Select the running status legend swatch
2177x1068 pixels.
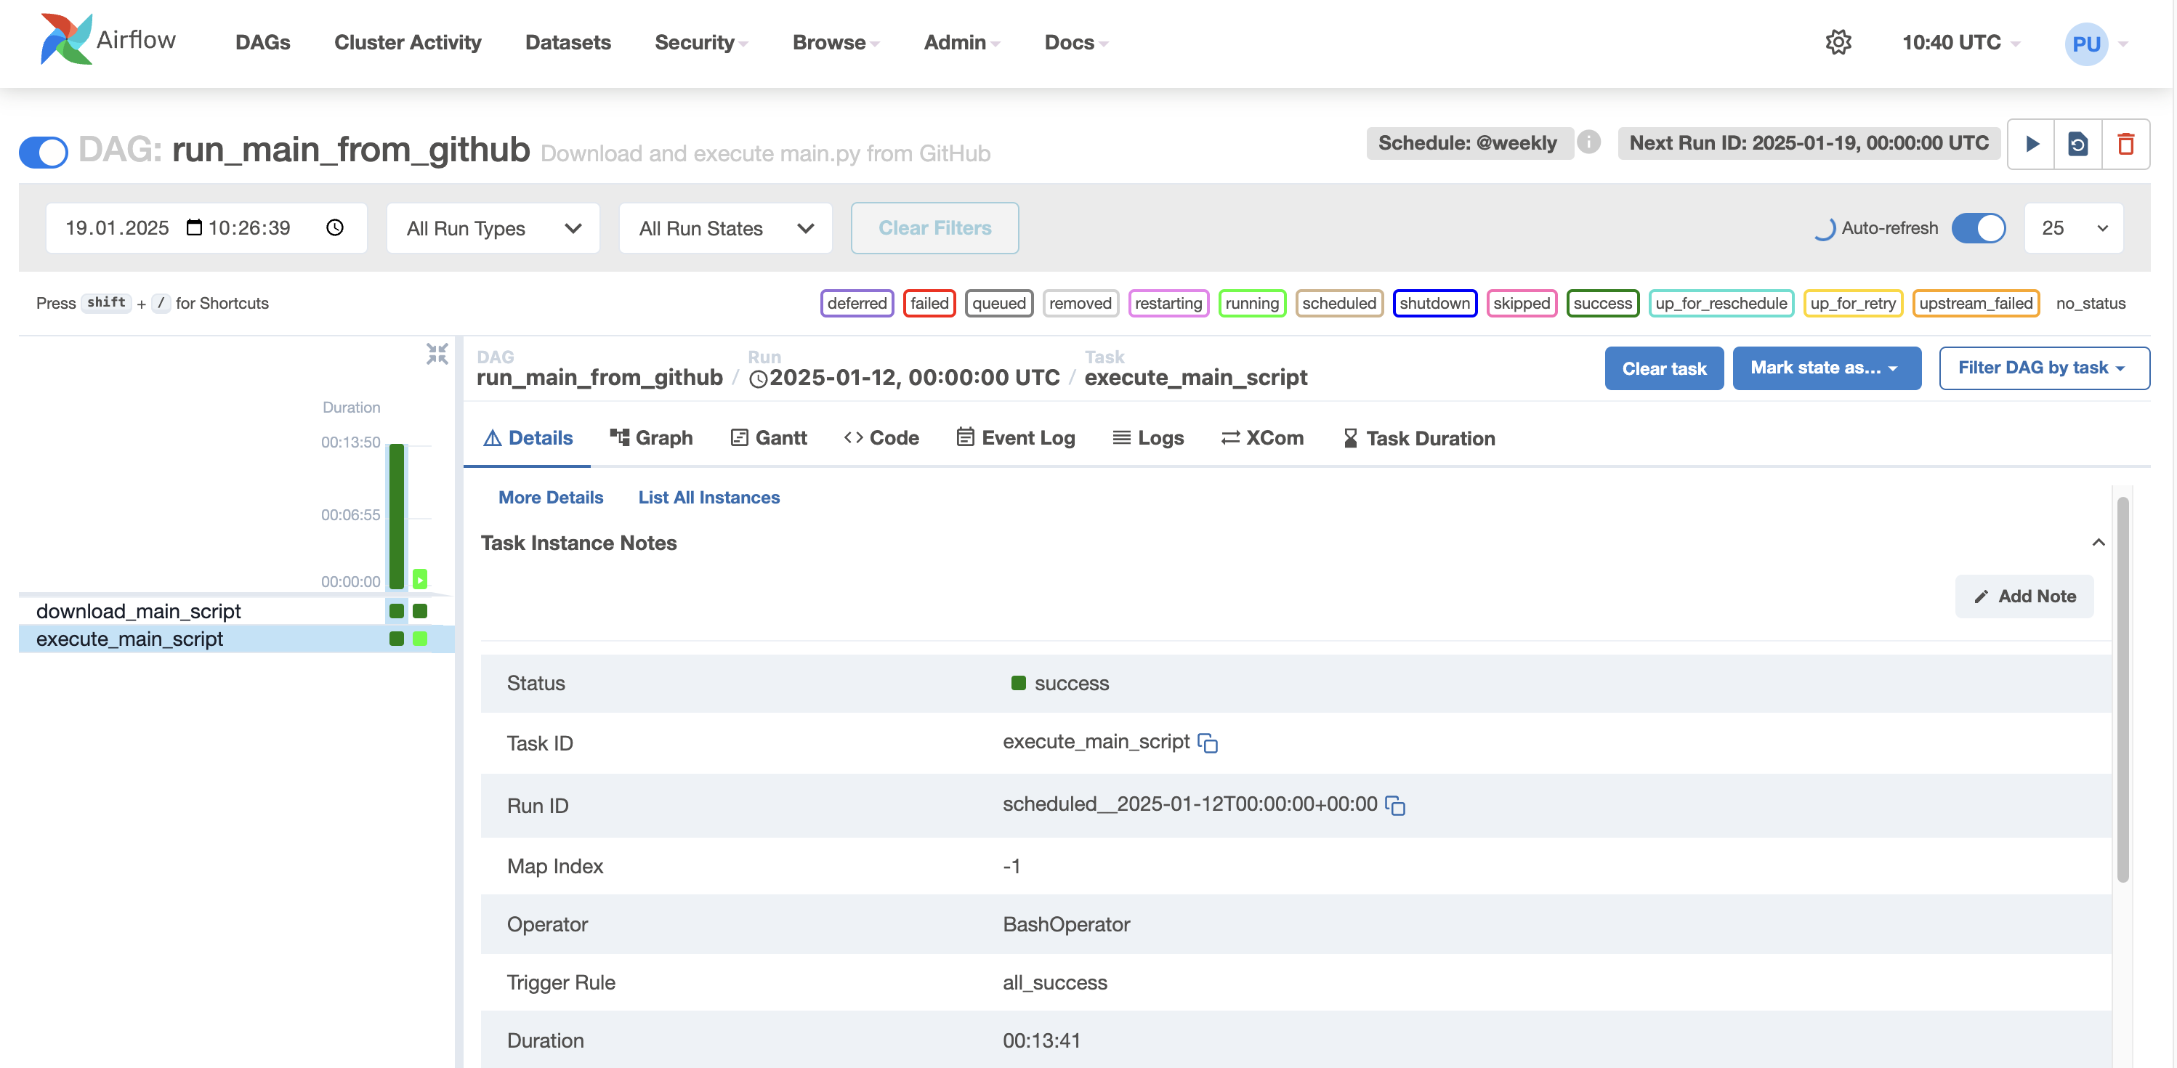click(1251, 304)
